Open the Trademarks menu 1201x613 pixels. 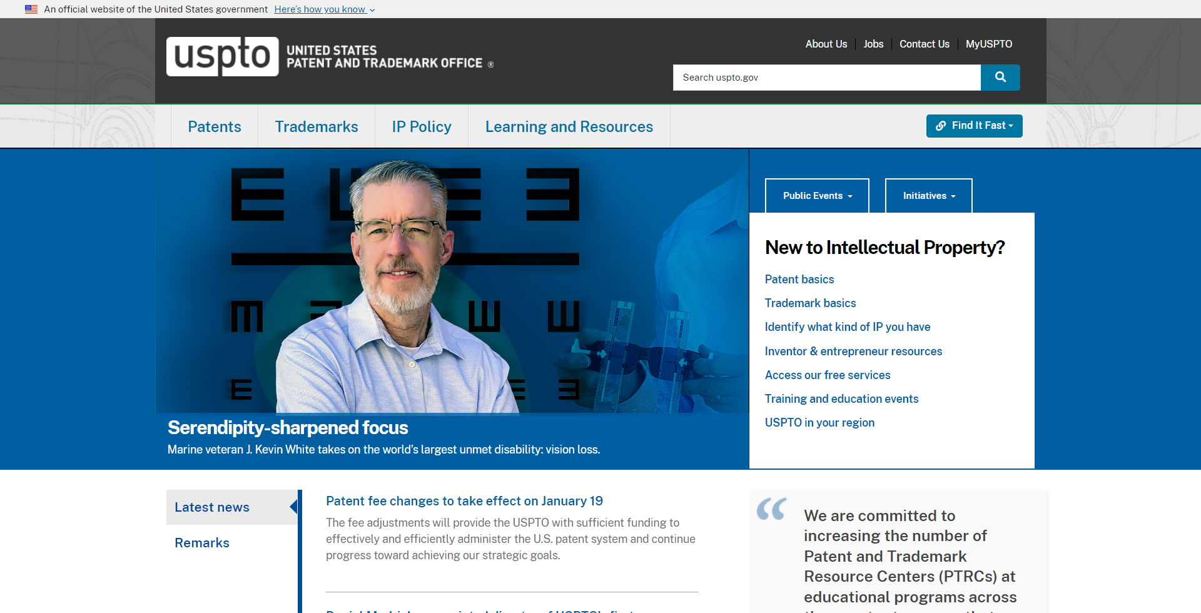pos(317,127)
